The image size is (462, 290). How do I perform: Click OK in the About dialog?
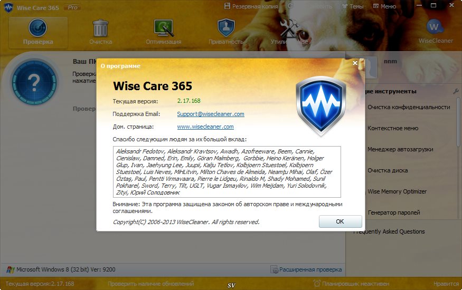tap(341, 221)
